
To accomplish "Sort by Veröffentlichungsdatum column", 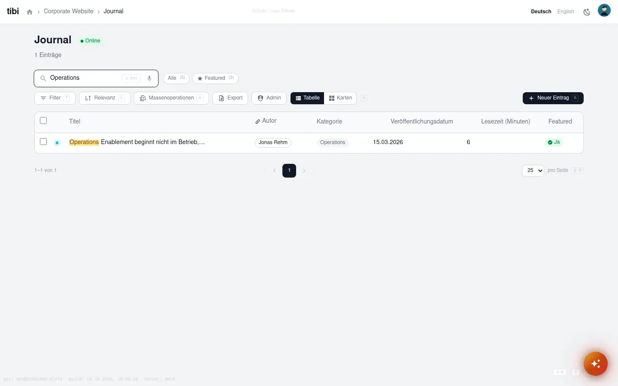I will 422,121.
